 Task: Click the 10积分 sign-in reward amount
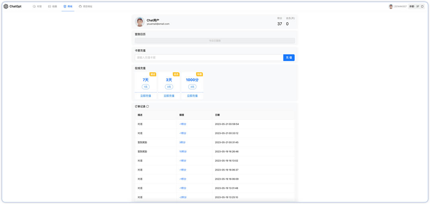[x=183, y=152]
